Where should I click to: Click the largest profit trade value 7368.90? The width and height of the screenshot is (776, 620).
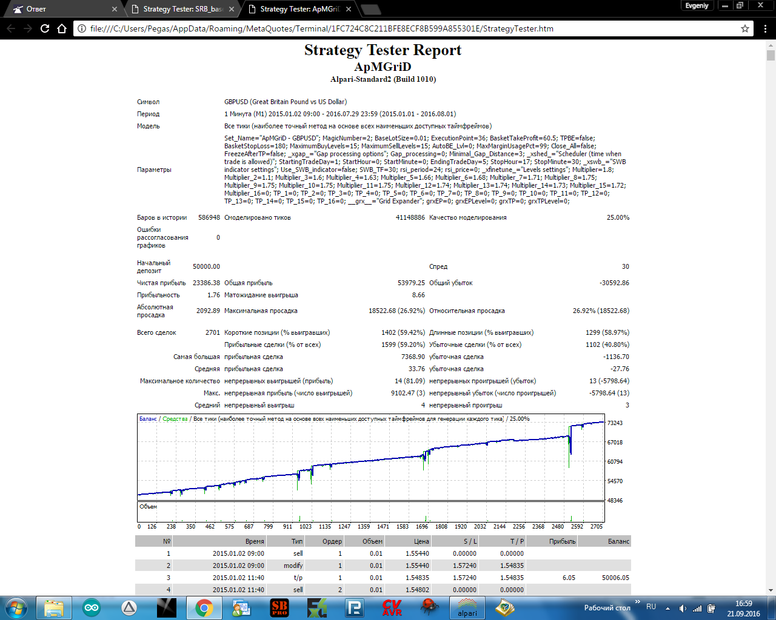(x=413, y=357)
